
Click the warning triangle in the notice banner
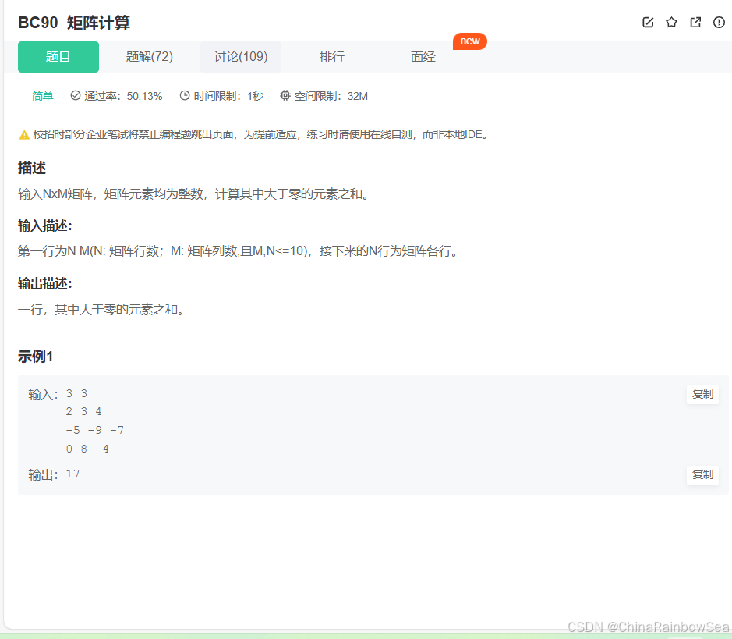(x=24, y=133)
